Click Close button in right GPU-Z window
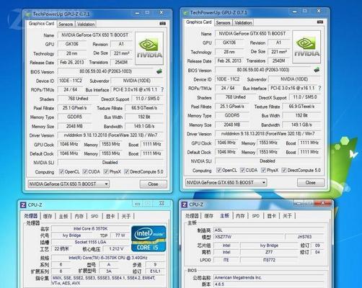Viewport: 362px width, 288px height. pyautogui.click(x=311, y=183)
